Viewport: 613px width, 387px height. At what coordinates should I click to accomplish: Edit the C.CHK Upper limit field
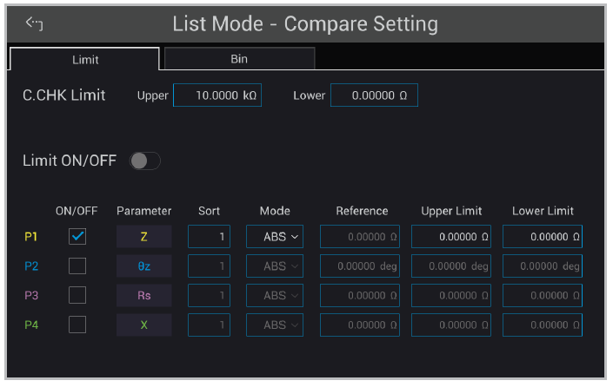[x=217, y=95]
